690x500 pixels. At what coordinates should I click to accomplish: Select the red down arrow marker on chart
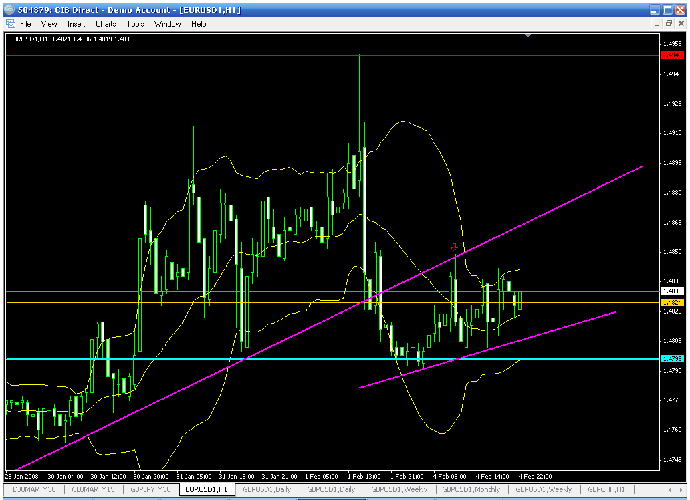[x=455, y=247]
